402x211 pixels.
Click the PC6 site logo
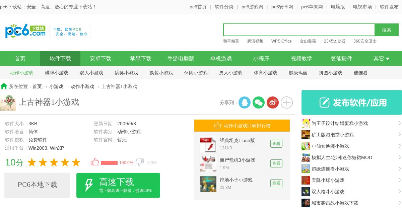point(25,31)
